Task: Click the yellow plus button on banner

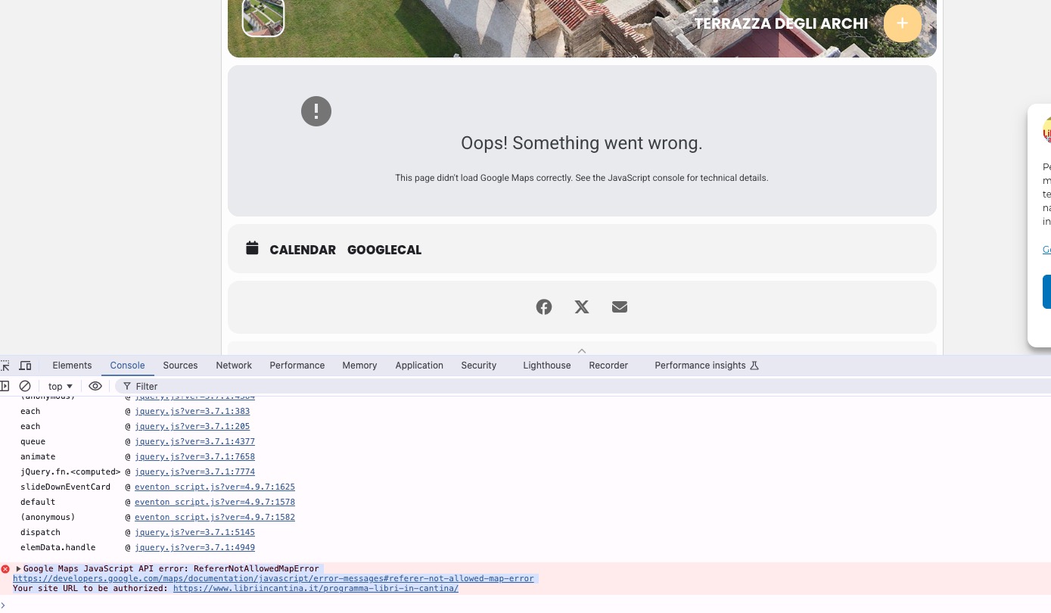Action: click(x=902, y=23)
